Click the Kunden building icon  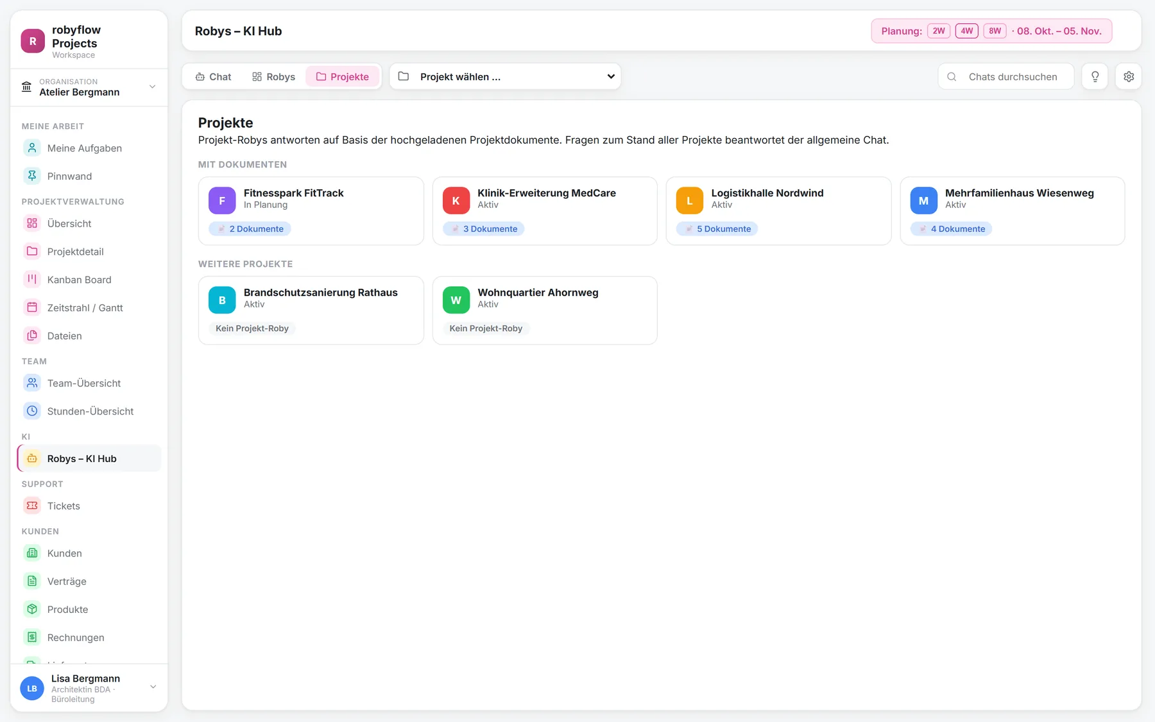pos(32,553)
